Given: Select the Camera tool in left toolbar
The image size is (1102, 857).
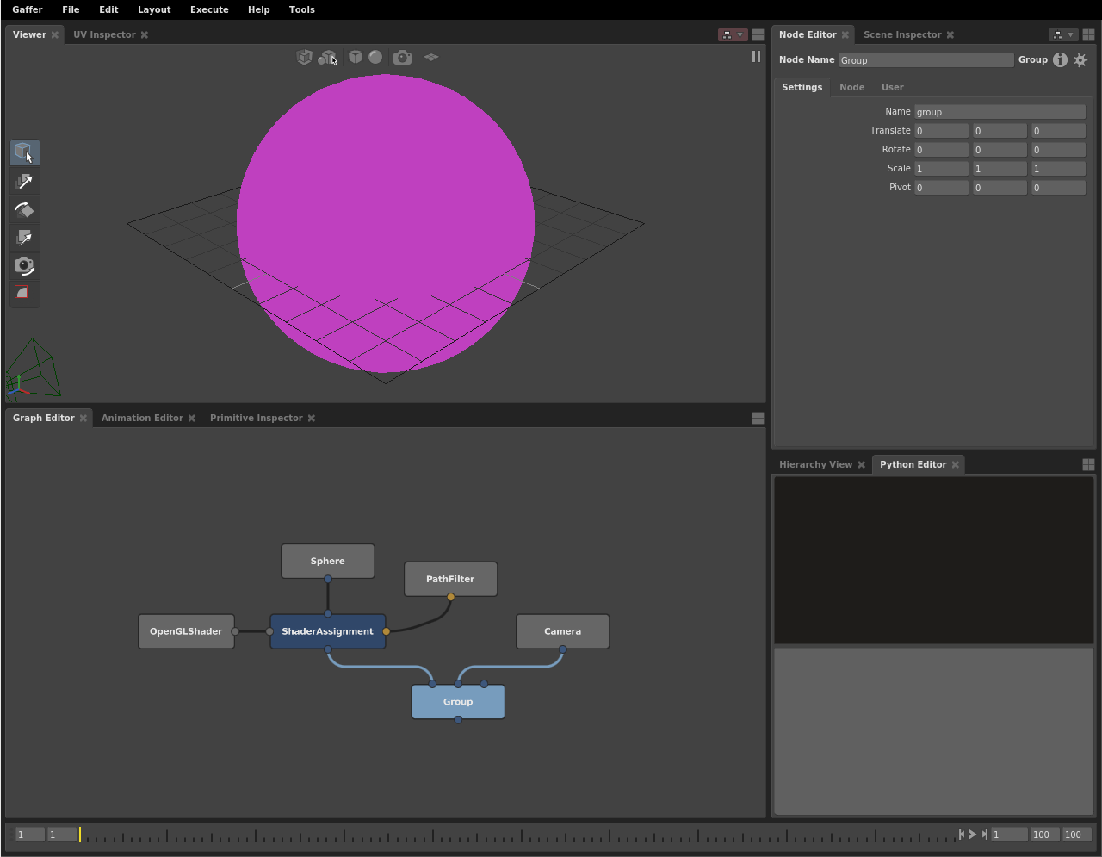Looking at the screenshot, I should (24, 266).
